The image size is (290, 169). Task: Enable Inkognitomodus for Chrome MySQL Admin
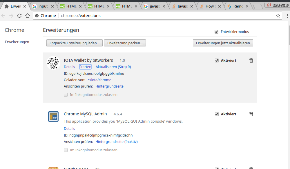(x=66, y=150)
